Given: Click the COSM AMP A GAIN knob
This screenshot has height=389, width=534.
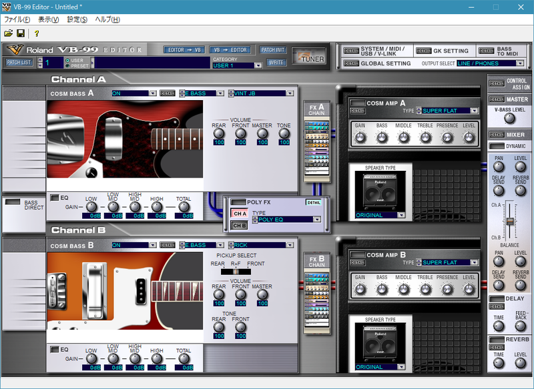Looking at the screenshot, I should [360, 137].
